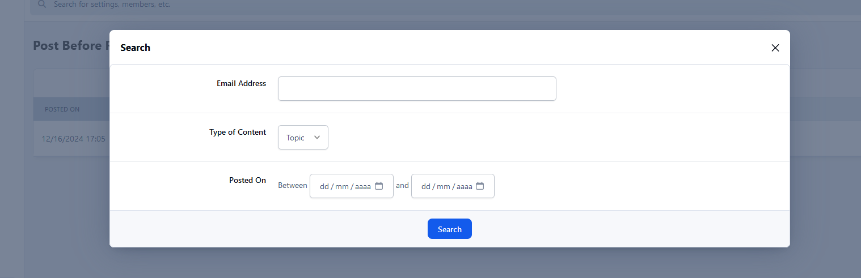Click the magnifier icon in the top search bar
Screen dimensions: 861x278
click(42, 5)
